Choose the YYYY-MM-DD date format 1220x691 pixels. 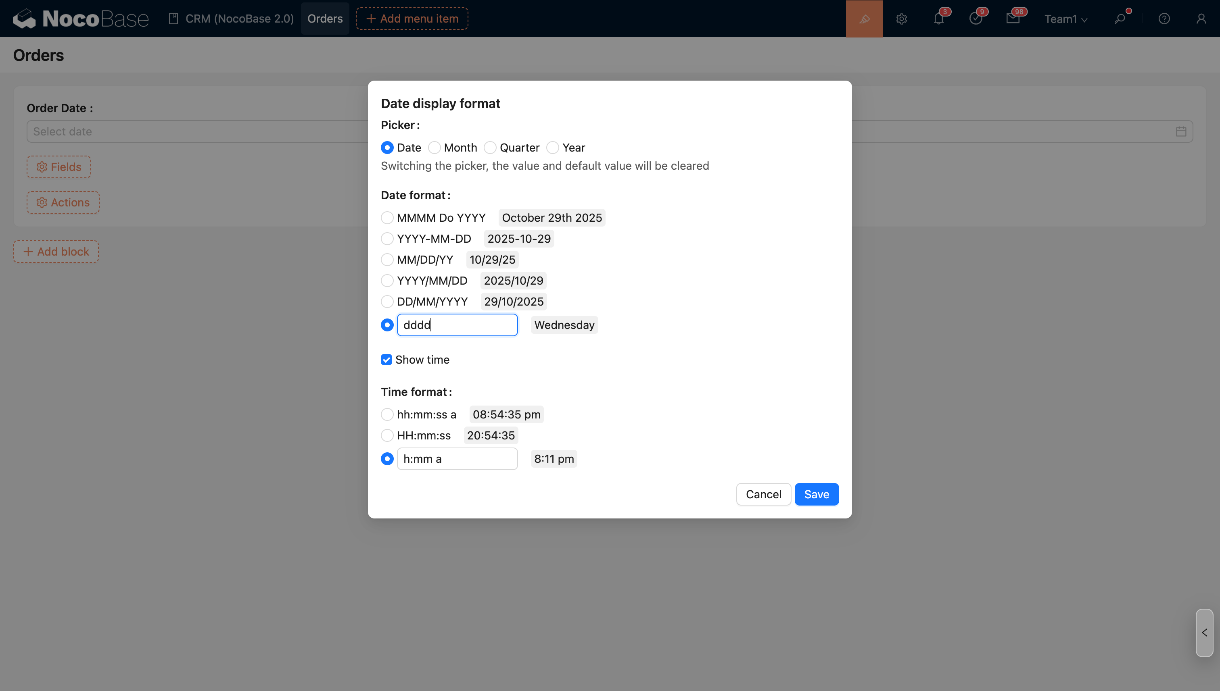point(387,239)
